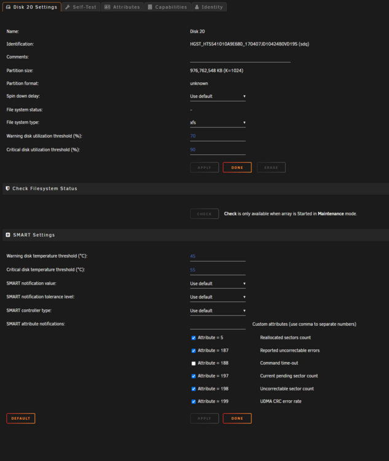Open SMART controller type dropdown
This screenshot has height=461, width=389.
point(218,311)
